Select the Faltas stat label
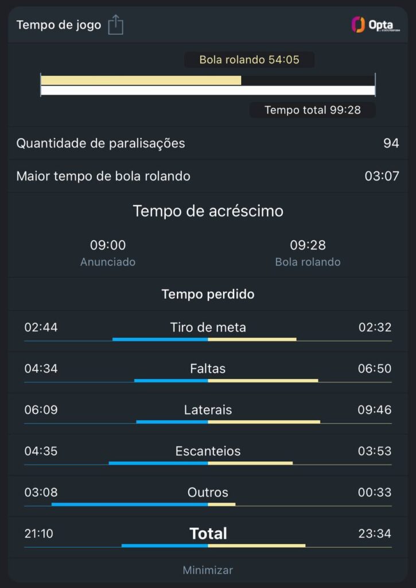Image resolution: width=416 pixels, height=588 pixels. click(208, 369)
